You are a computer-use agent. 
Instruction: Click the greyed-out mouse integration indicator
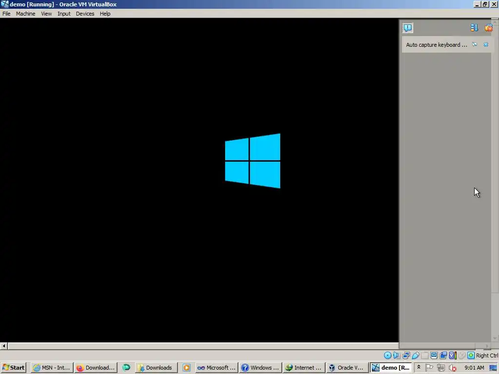click(x=462, y=355)
